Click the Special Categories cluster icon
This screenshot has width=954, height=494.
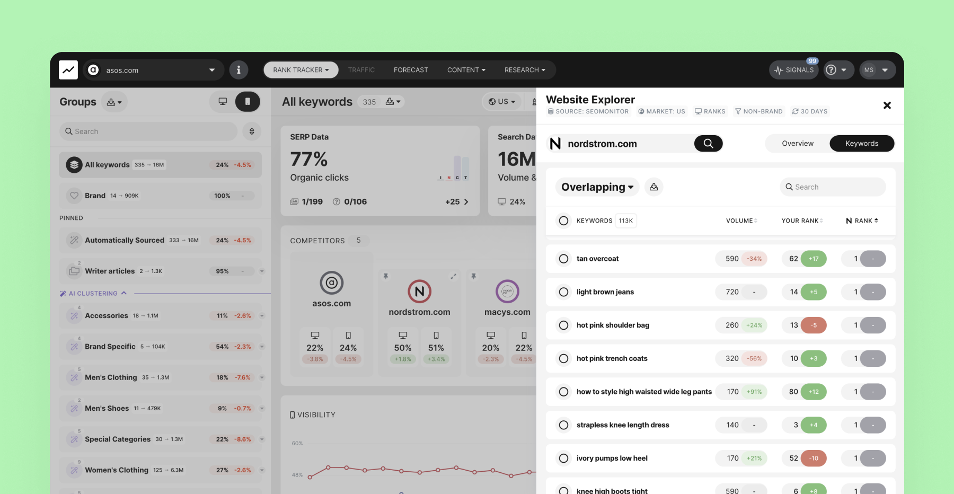click(74, 439)
